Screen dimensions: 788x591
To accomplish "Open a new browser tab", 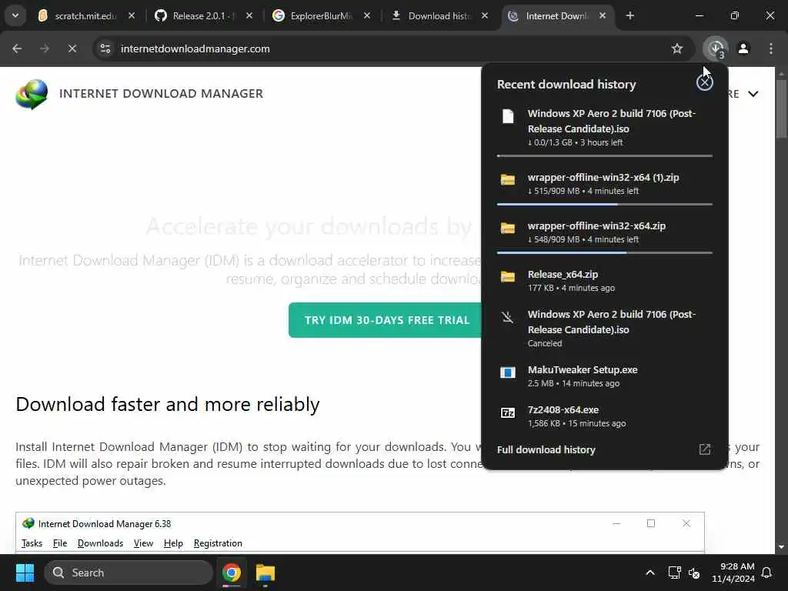I will (x=629, y=16).
